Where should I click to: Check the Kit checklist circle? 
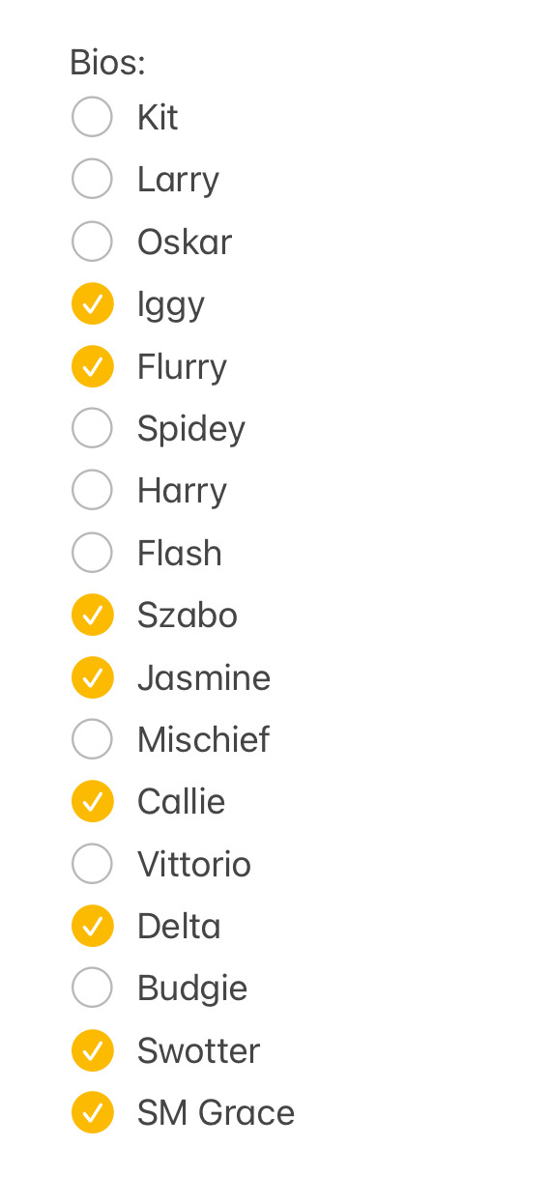(x=93, y=118)
